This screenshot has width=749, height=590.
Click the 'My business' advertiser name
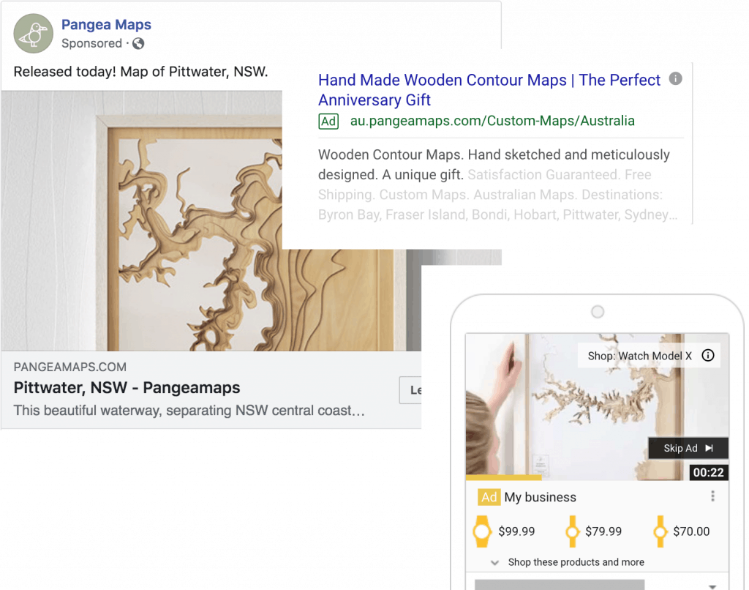pos(541,497)
